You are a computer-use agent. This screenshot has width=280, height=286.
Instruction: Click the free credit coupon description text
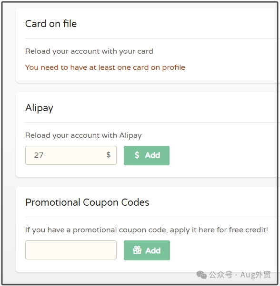pyautogui.click(x=147, y=230)
